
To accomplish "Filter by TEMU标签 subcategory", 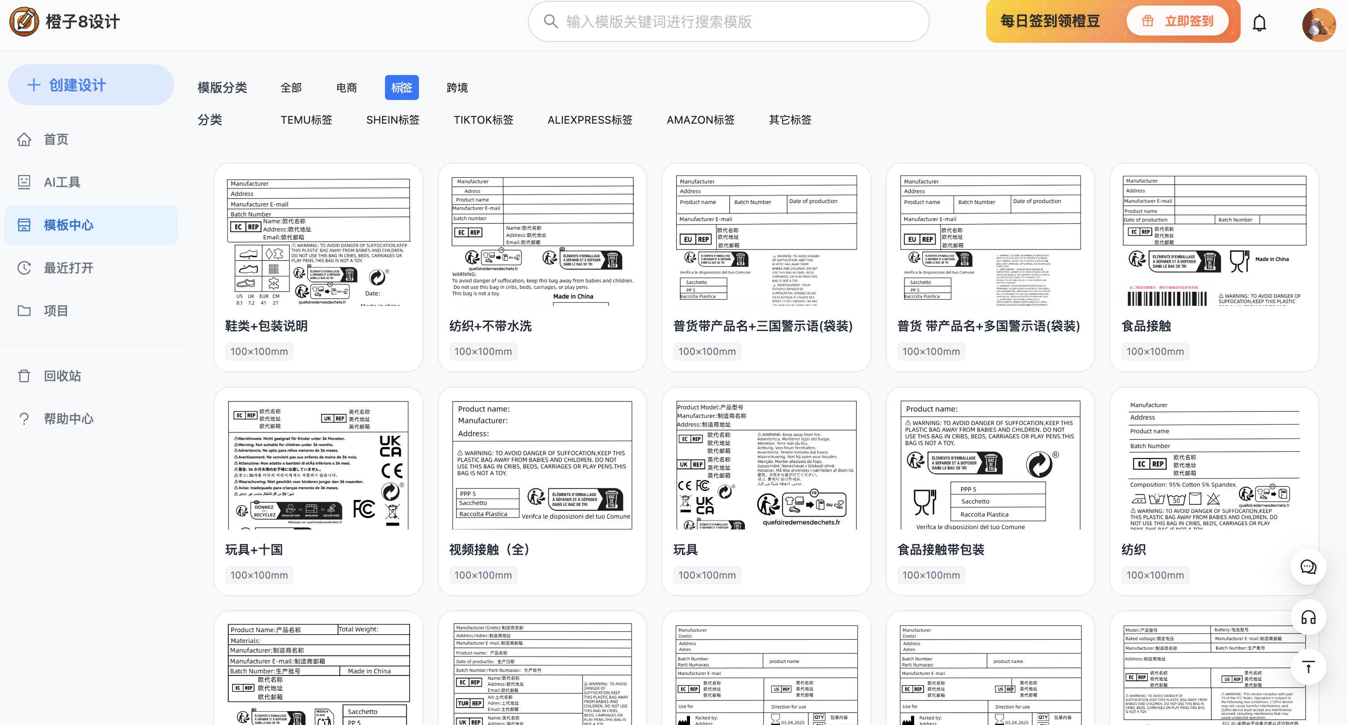I will (306, 120).
